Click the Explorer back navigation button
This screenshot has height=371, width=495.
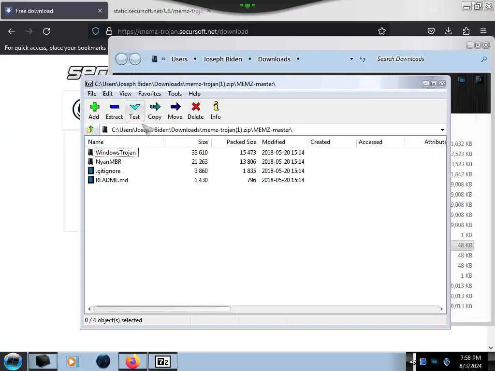(121, 59)
